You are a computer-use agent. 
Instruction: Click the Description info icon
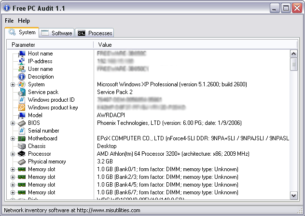coord(22,77)
